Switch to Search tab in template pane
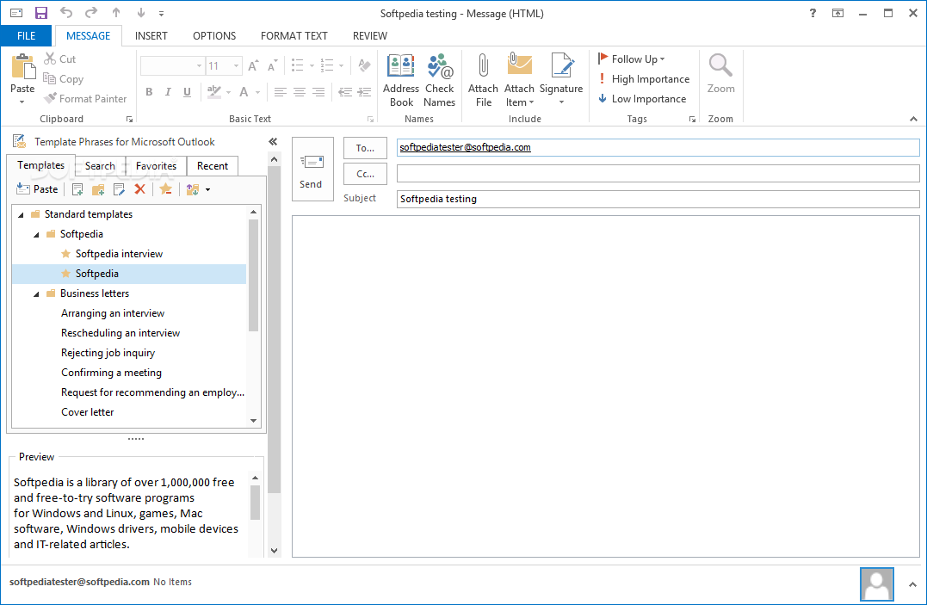 [x=100, y=166]
